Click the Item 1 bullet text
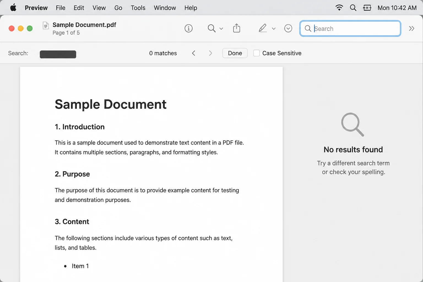Viewport: 423px width, 282px height. click(80, 266)
